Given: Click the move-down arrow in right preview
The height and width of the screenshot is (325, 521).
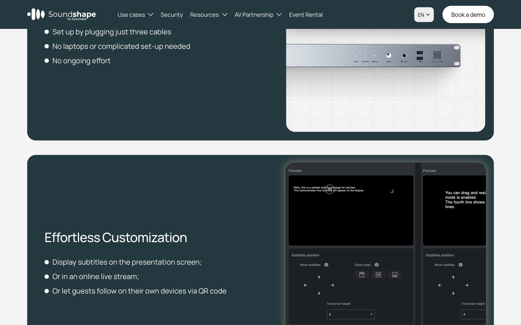Looking at the screenshot, I should pyautogui.click(x=453, y=293).
